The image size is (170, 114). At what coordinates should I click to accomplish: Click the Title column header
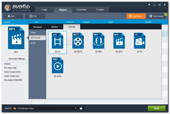pyautogui.click(x=36, y=22)
